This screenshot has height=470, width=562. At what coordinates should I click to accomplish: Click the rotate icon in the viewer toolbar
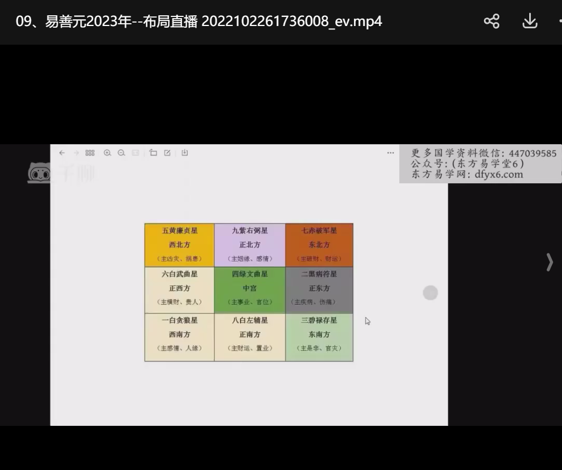pyautogui.click(x=153, y=153)
